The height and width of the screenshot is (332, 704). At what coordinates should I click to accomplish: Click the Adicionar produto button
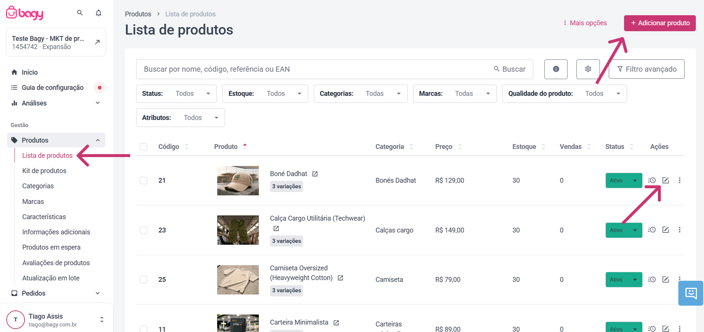point(660,23)
